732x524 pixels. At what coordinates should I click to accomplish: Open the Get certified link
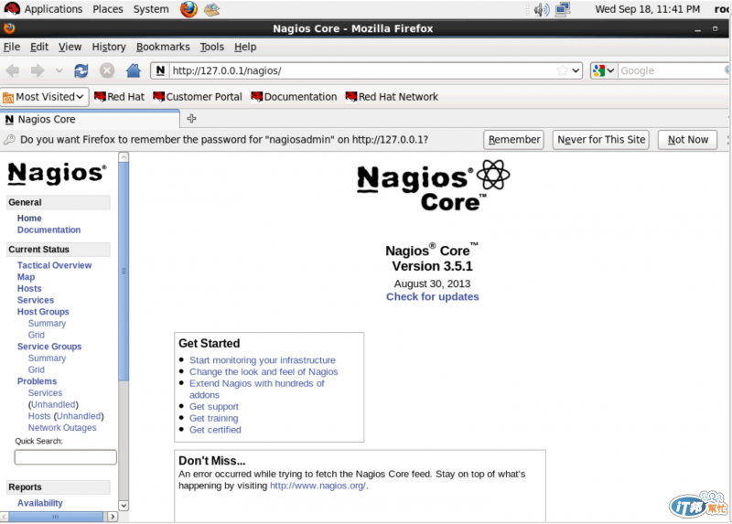(215, 430)
